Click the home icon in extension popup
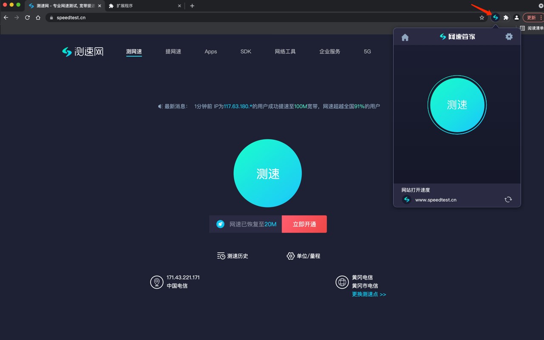 (x=405, y=37)
